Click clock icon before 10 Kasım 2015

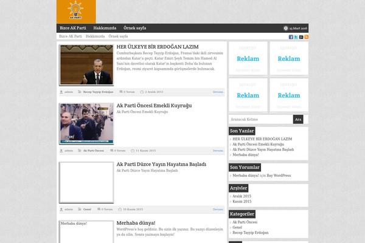tap(120, 210)
